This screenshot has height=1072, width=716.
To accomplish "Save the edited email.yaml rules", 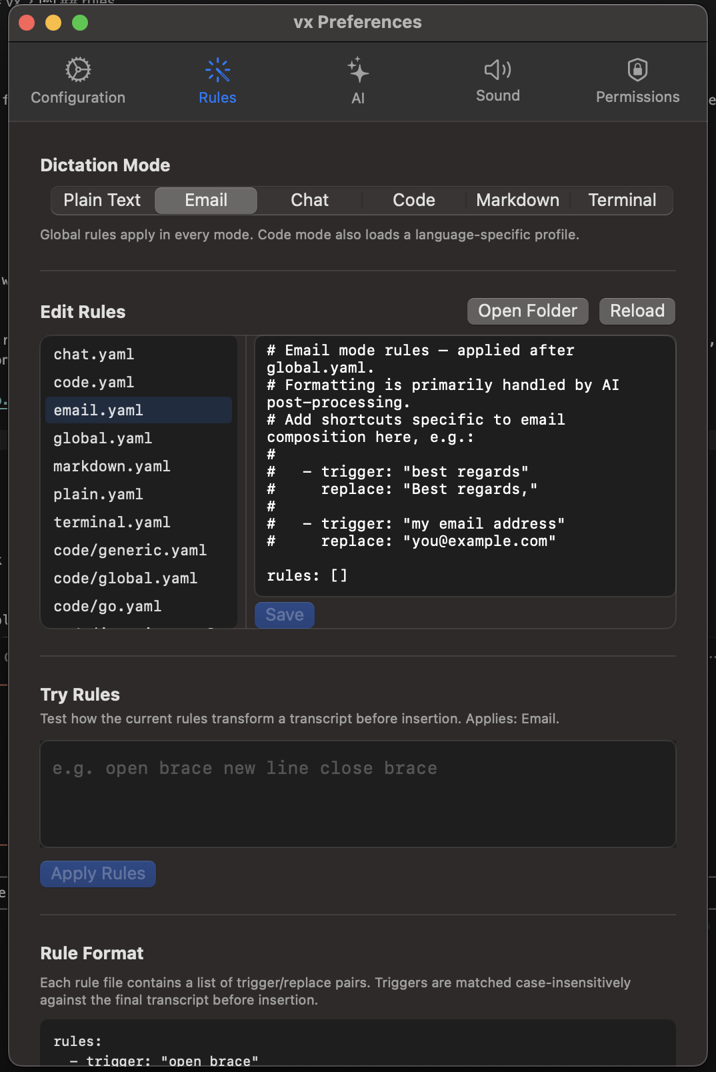I will pyautogui.click(x=285, y=615).
